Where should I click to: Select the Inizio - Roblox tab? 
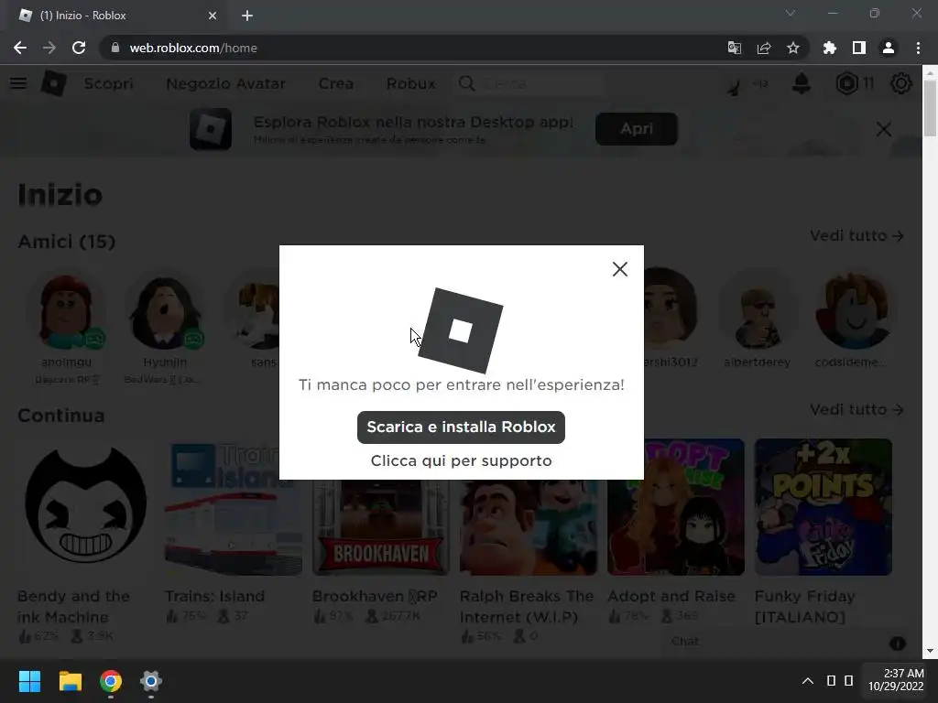click(117, 16)
